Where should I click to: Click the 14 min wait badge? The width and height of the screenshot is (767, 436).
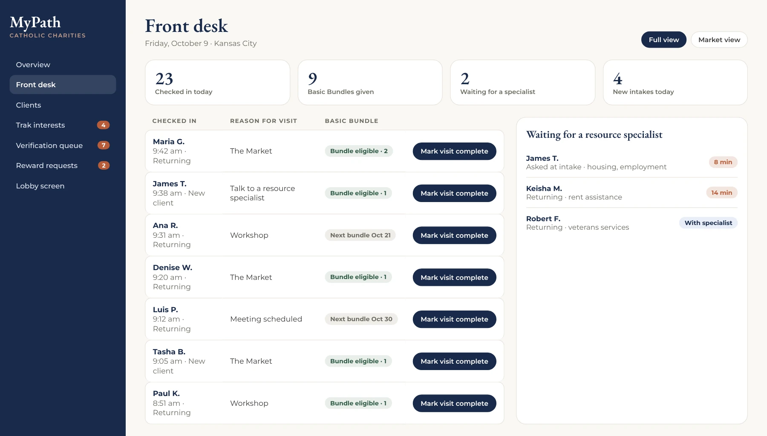click(x=721, y=193)
